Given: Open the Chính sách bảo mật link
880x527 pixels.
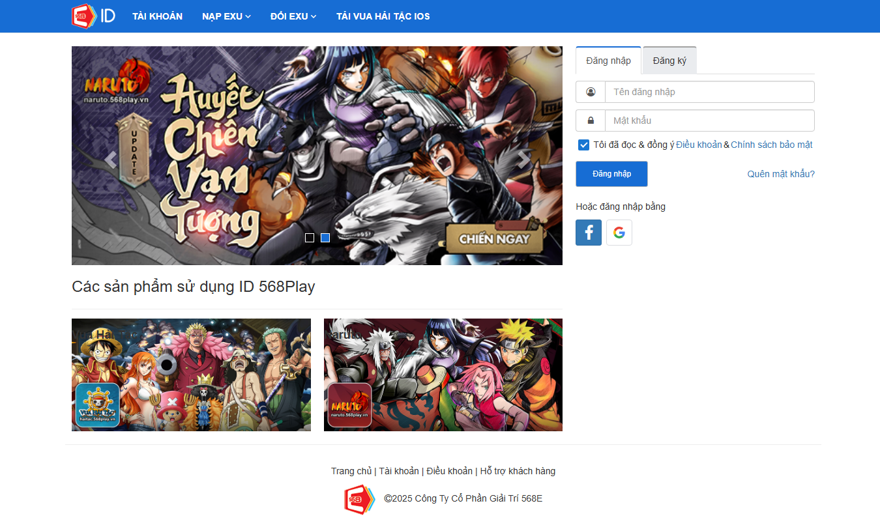Looking at the screenshot, I should pyautogui.click(x=772, y=145).
